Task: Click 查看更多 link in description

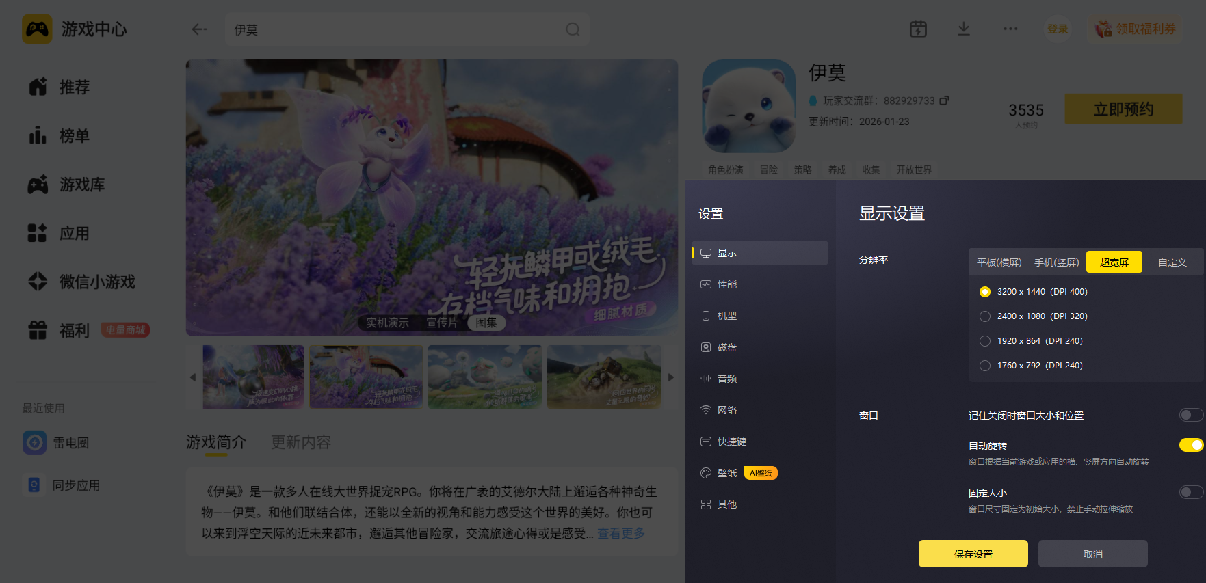Action: pos(620,533)
